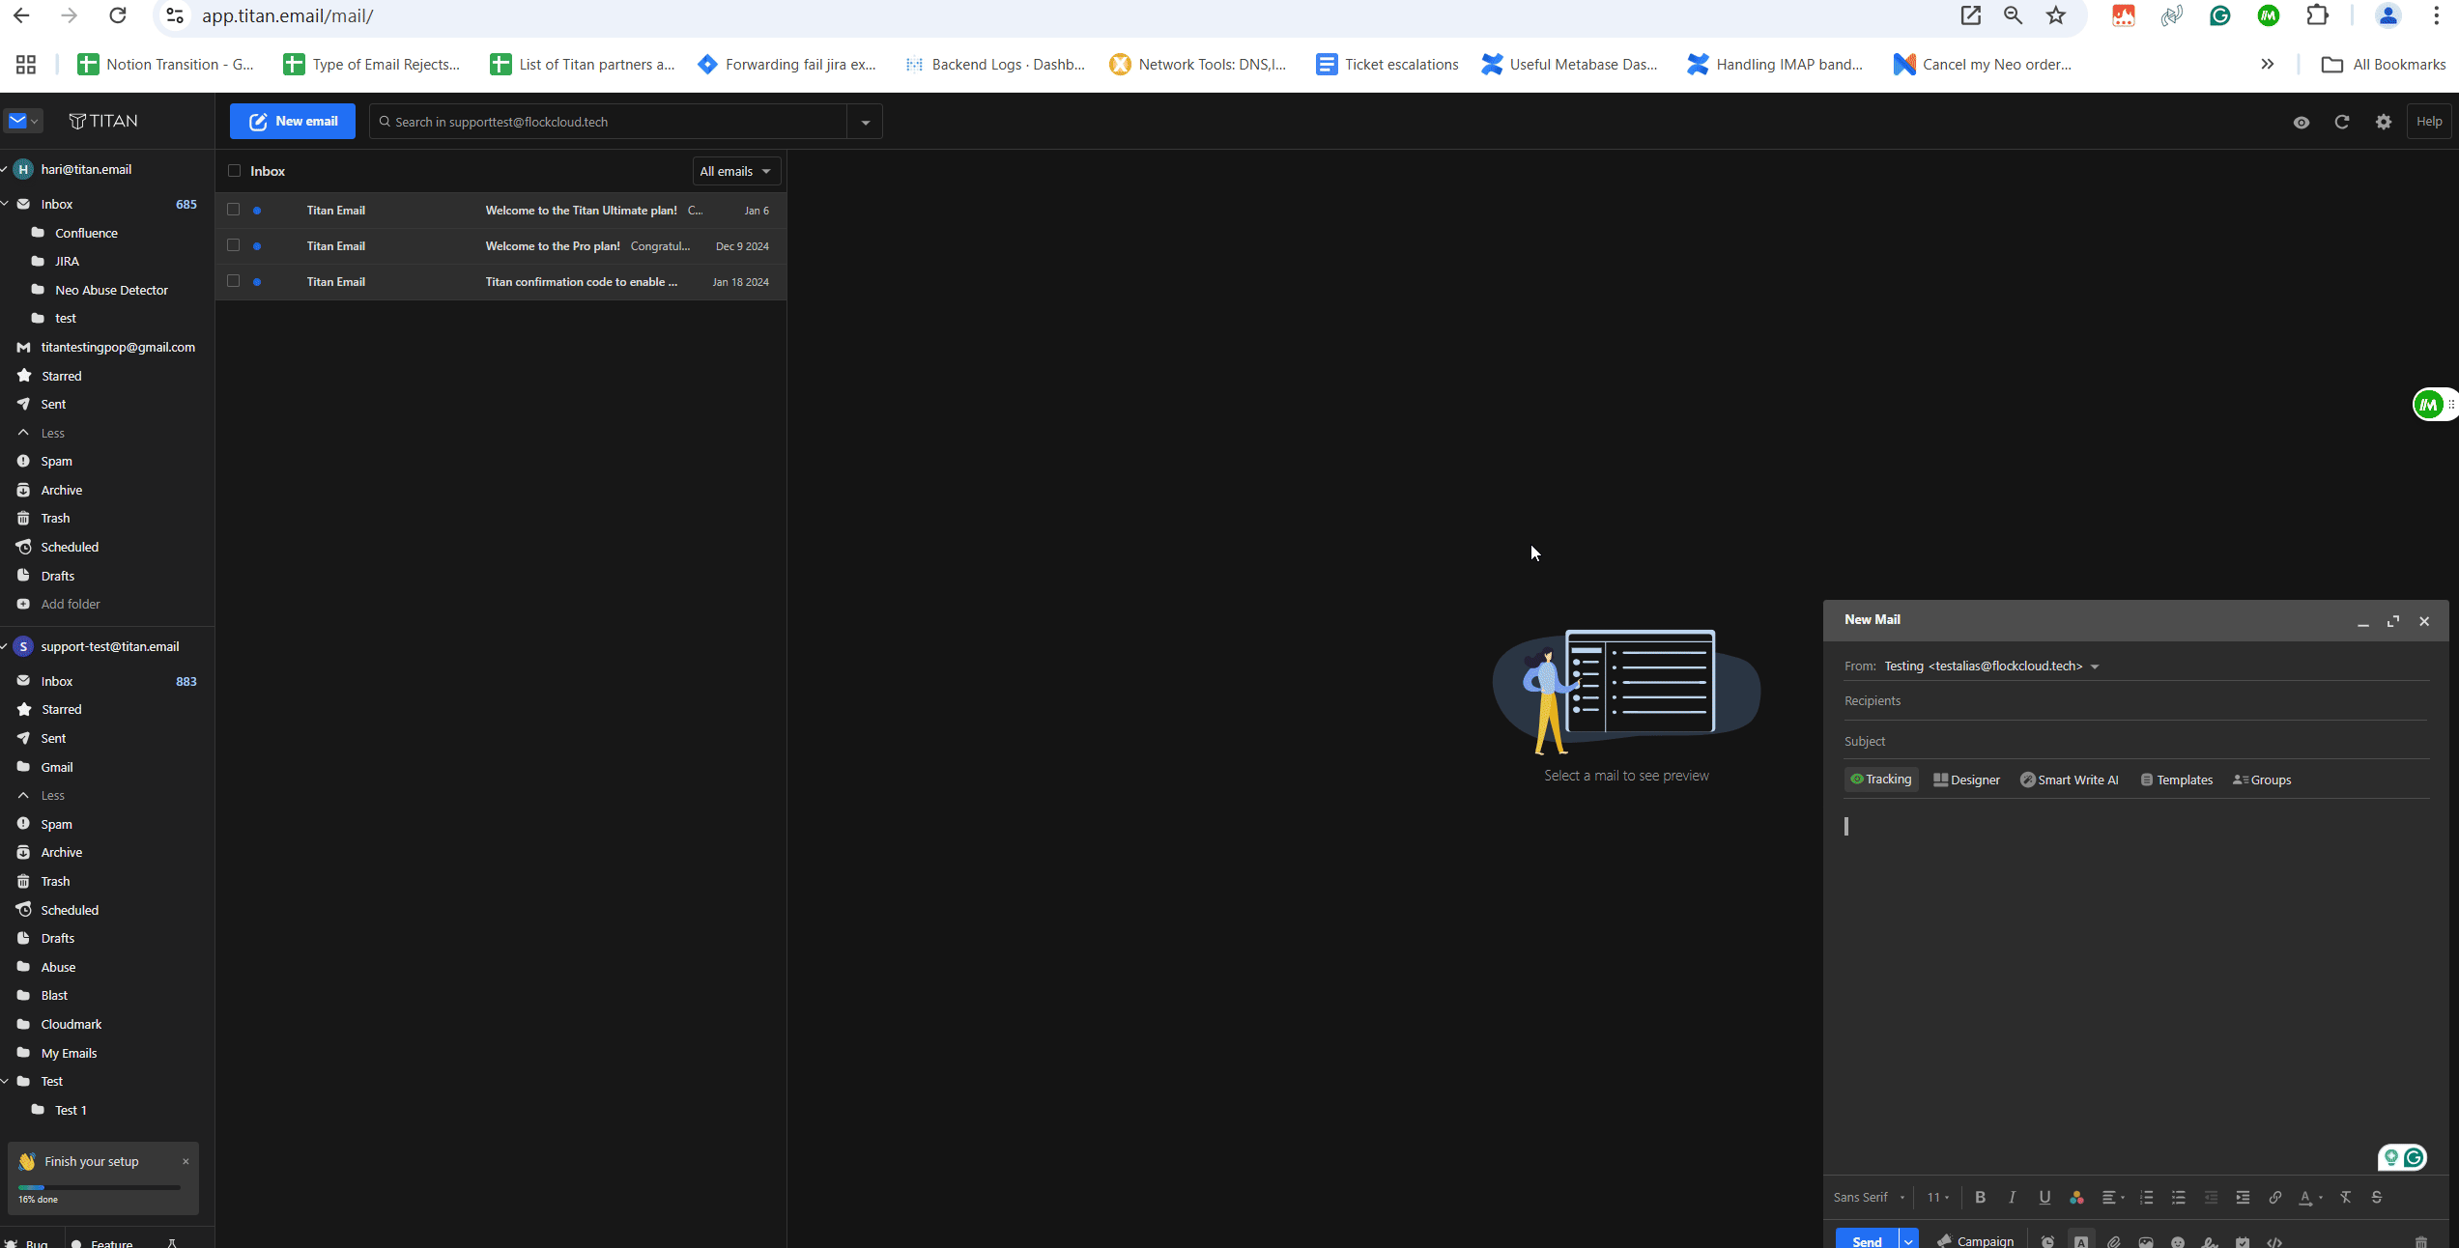Open the HTML code editor icon
Screen dimensions: 2459x1248
2274,1241
